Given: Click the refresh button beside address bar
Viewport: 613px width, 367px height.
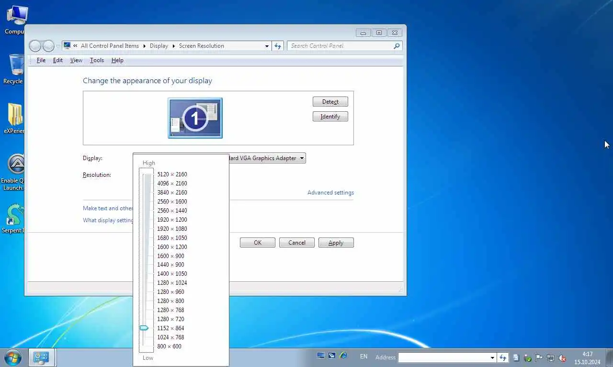Looking at the screenshot, I should tap(278, 46).
